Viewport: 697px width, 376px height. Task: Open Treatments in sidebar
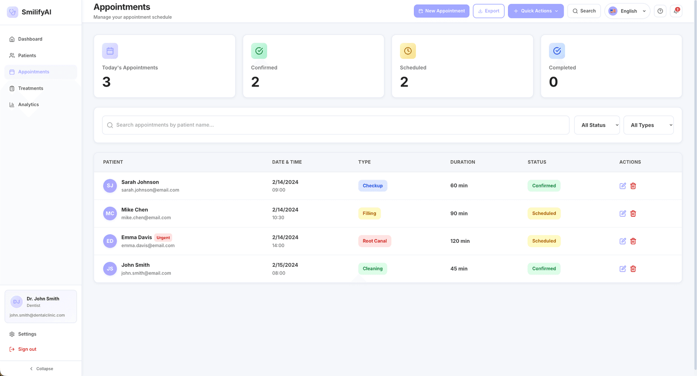coord(41,88)
